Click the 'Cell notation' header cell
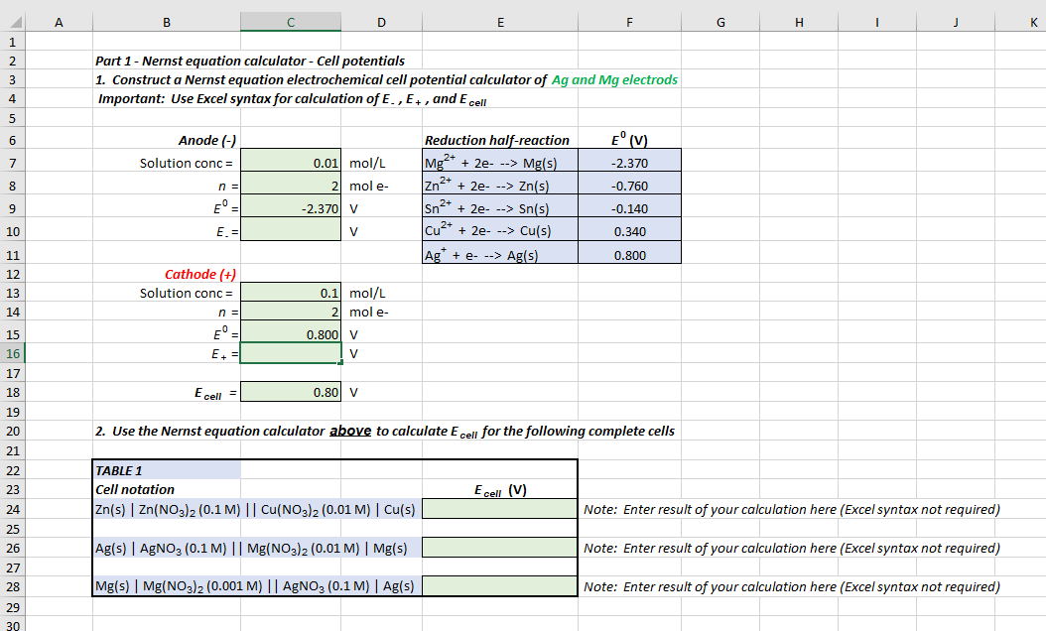The height and width of the screenshot is (631, 1046). [135, 489]
